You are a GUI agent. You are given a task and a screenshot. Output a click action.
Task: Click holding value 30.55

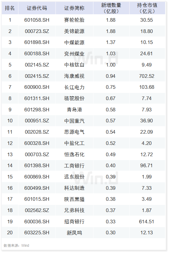click(x=146, y=20)
